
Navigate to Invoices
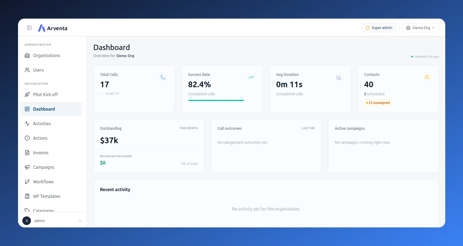click(x=51, y=153)
